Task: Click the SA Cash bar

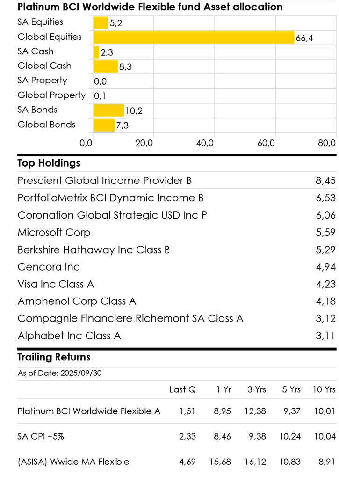Action: click(x=96, y=52)
